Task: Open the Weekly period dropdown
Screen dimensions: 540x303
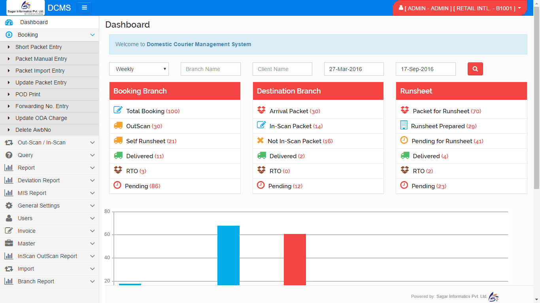Action: click(x=139, y=69)
